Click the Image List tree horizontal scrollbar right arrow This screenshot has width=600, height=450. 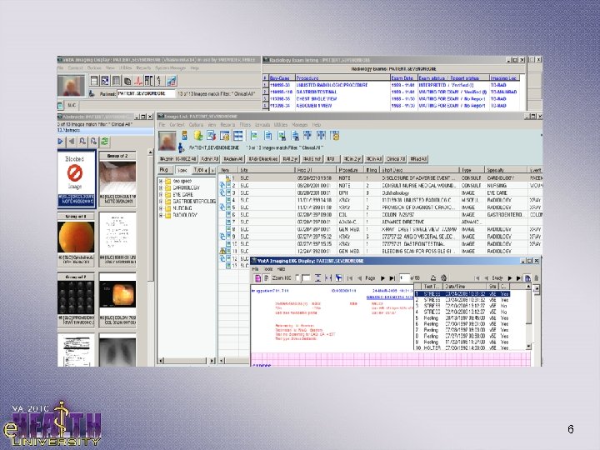(212, 361)
